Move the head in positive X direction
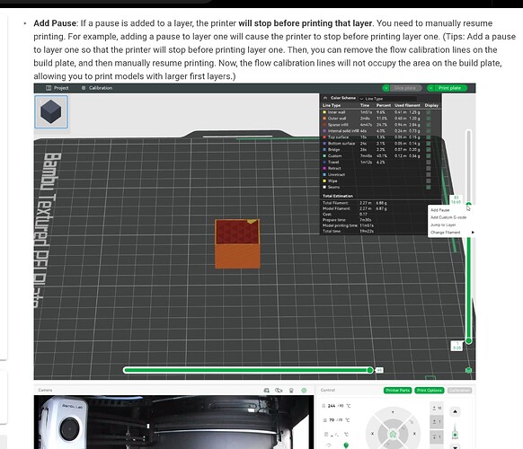 (x=414, y=434)
